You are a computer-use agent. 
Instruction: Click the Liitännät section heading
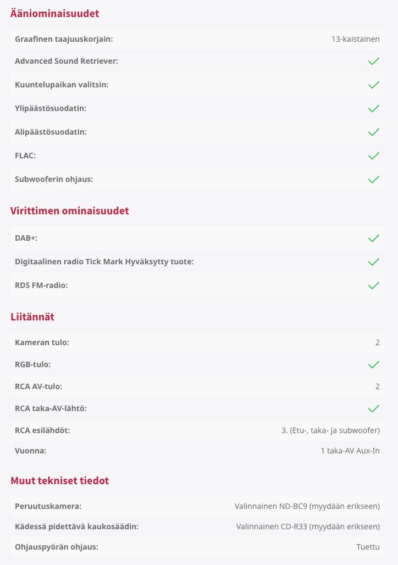coord(32,317)
